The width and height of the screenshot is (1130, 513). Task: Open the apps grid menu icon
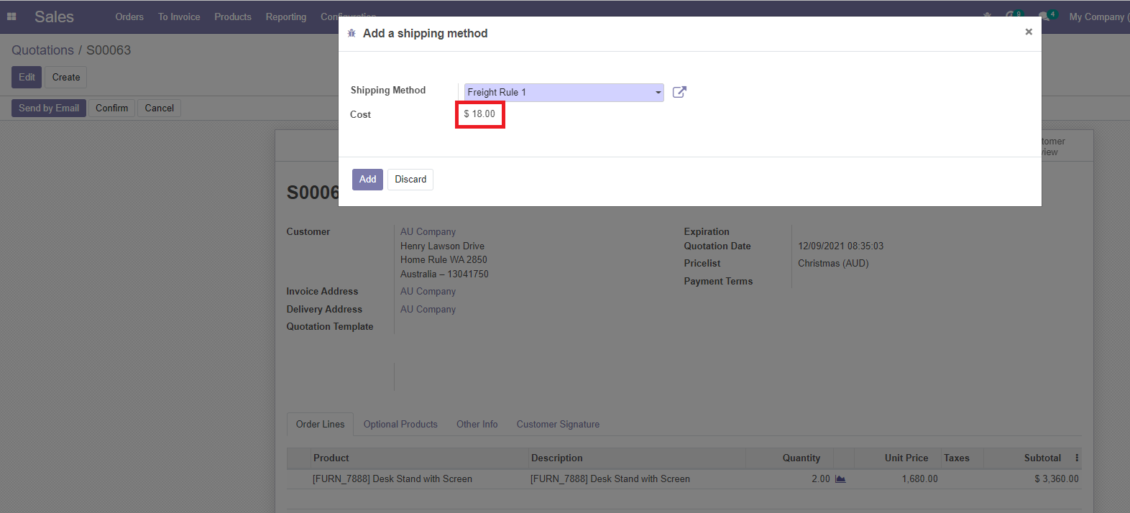click(12, 17)
